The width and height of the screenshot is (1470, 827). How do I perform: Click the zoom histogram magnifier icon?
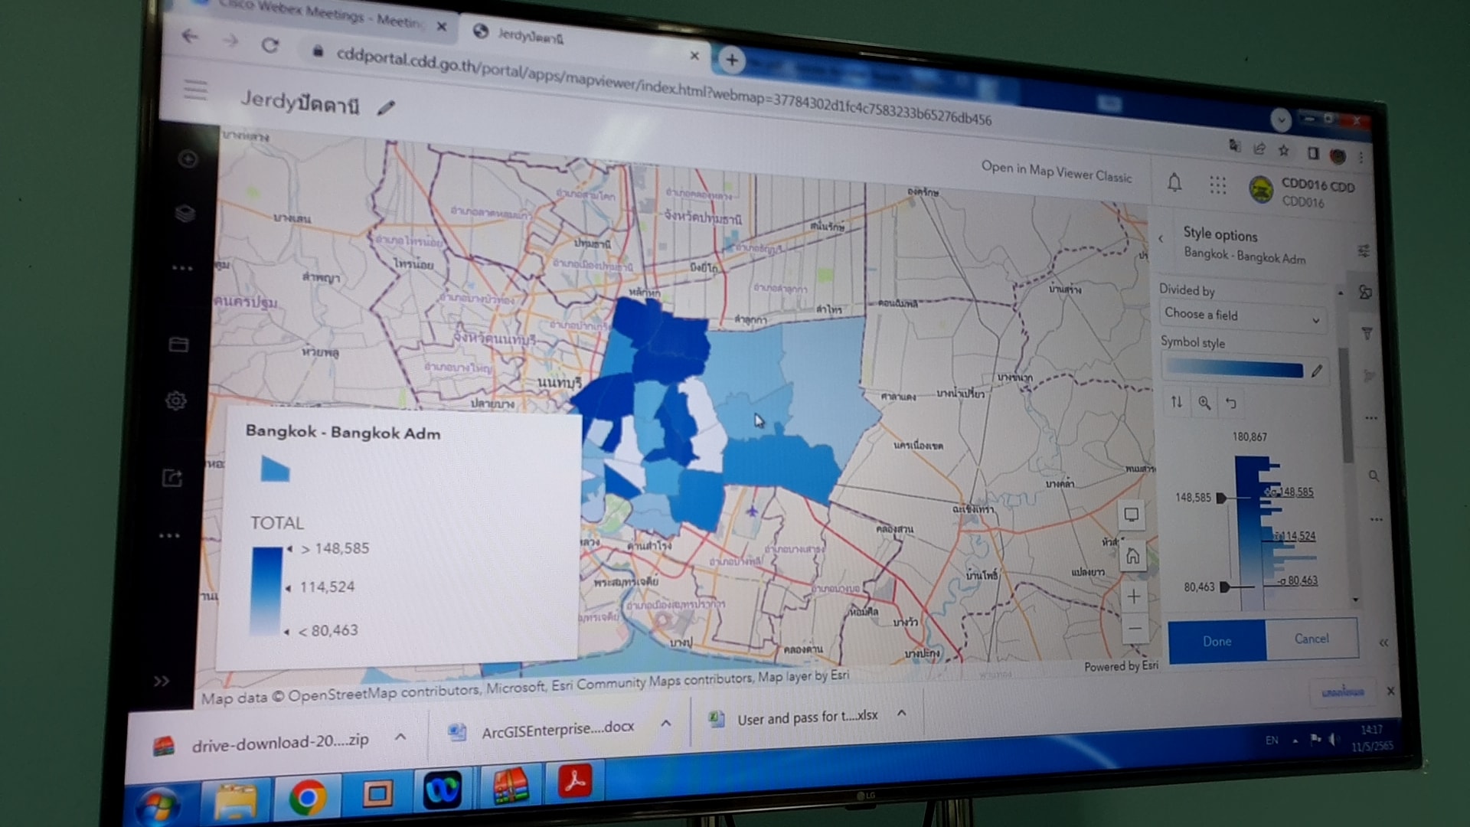click(1204, 403)
